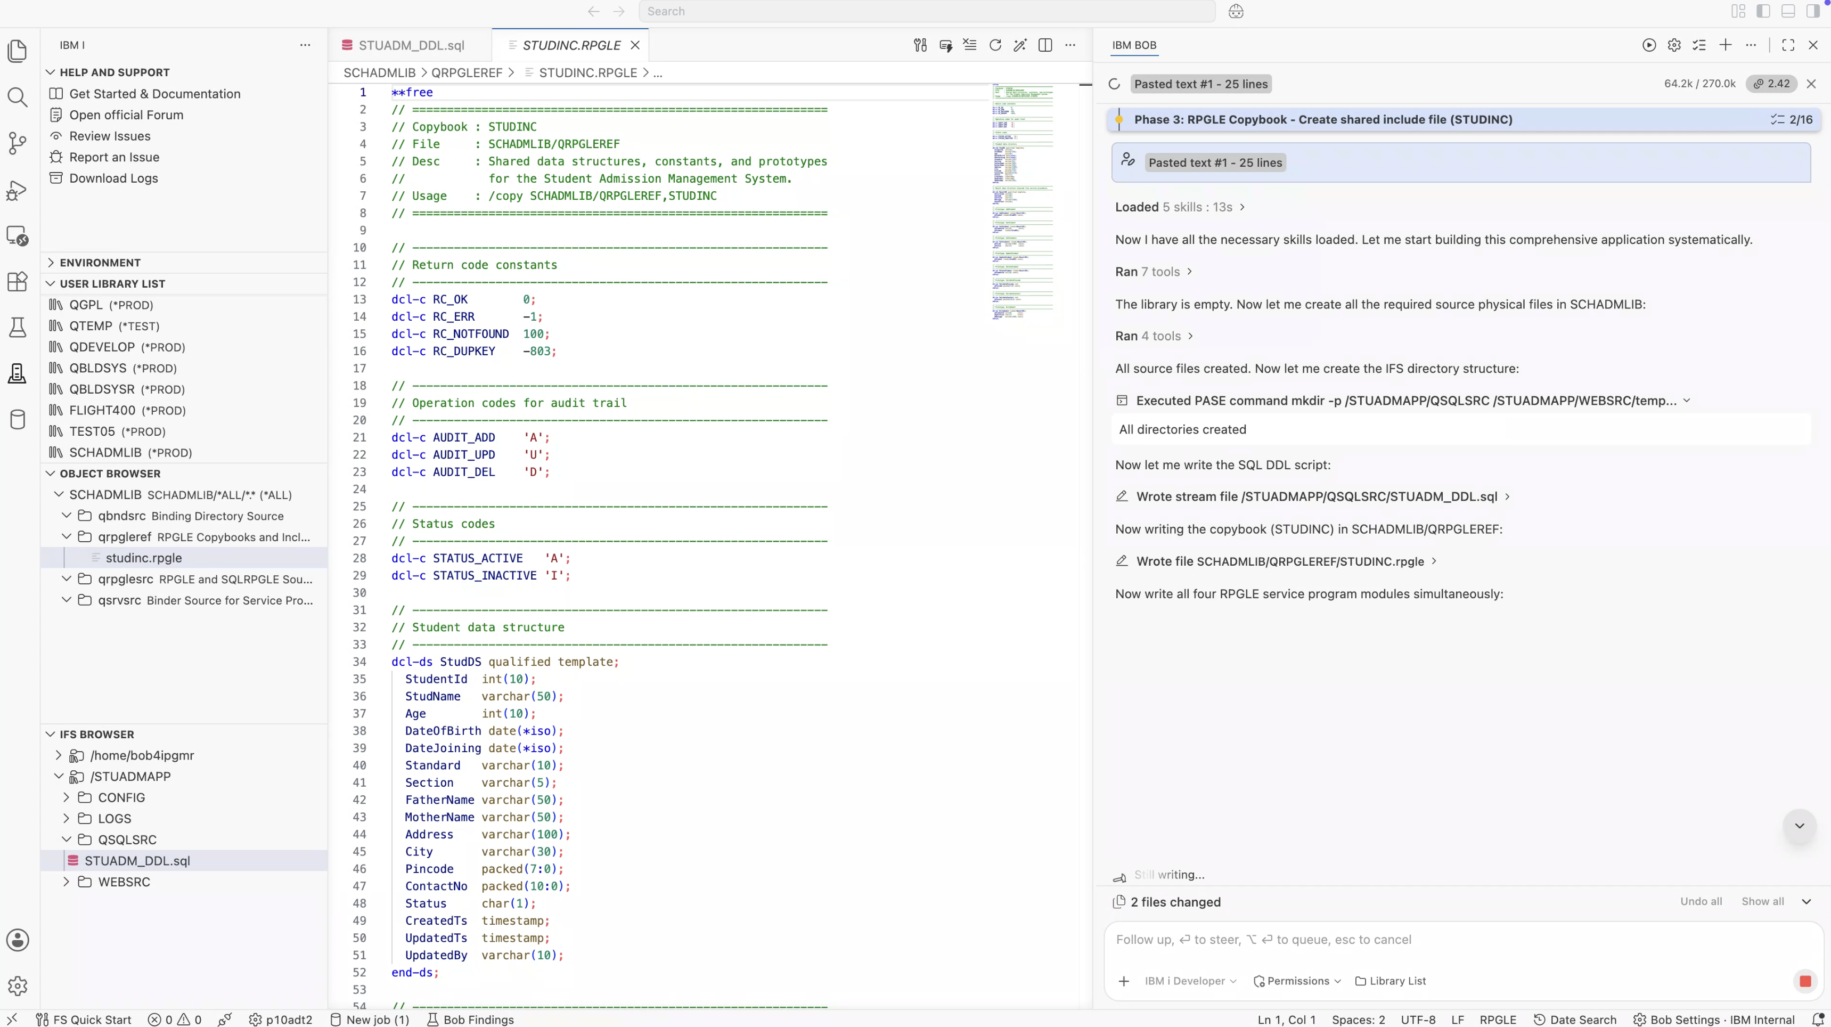1831x1027 pixels.
Task: Click the editor minimap
Action: point(1022,203)
